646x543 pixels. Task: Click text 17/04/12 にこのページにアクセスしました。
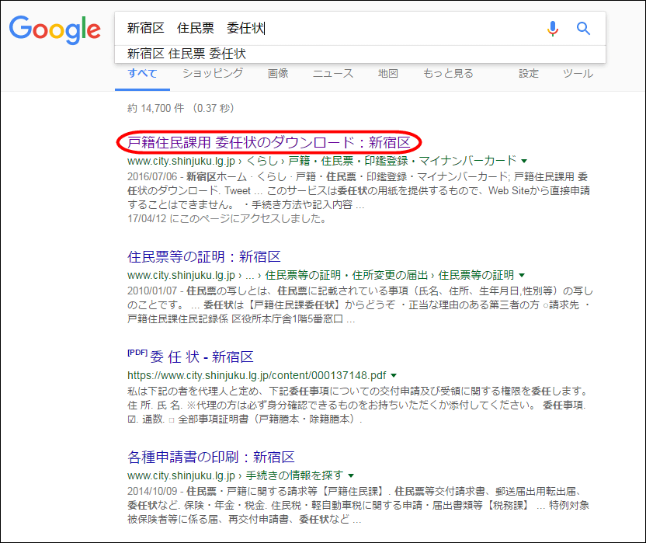(x=227, y=218)
